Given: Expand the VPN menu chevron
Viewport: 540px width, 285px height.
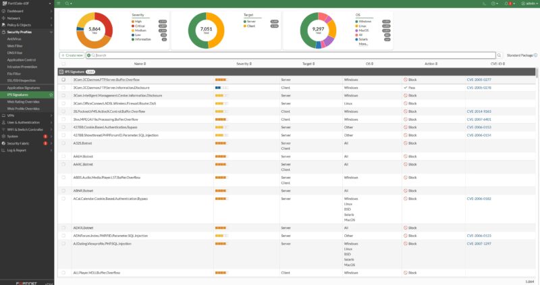Looking at the screenshot, I should click(x=51, y=115).
